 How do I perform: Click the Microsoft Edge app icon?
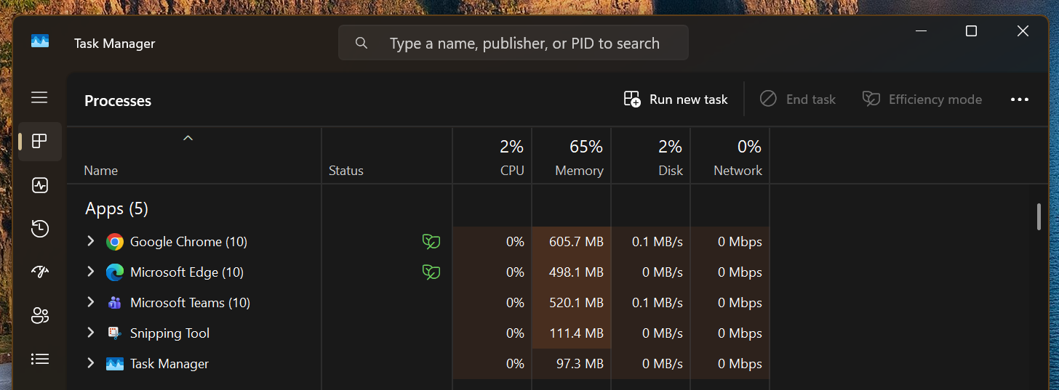(x=115, y=272)
